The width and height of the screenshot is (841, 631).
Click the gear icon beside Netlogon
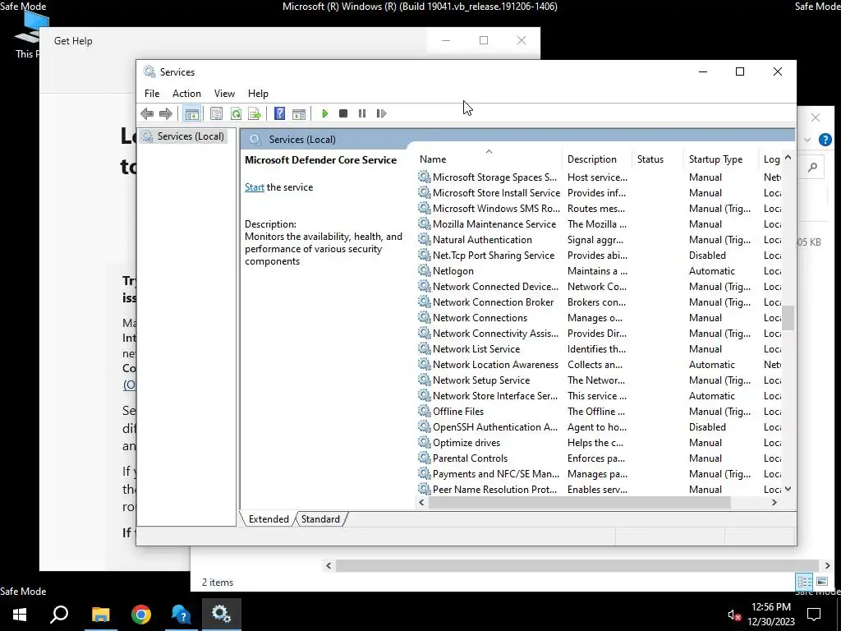tap(425, 269)
